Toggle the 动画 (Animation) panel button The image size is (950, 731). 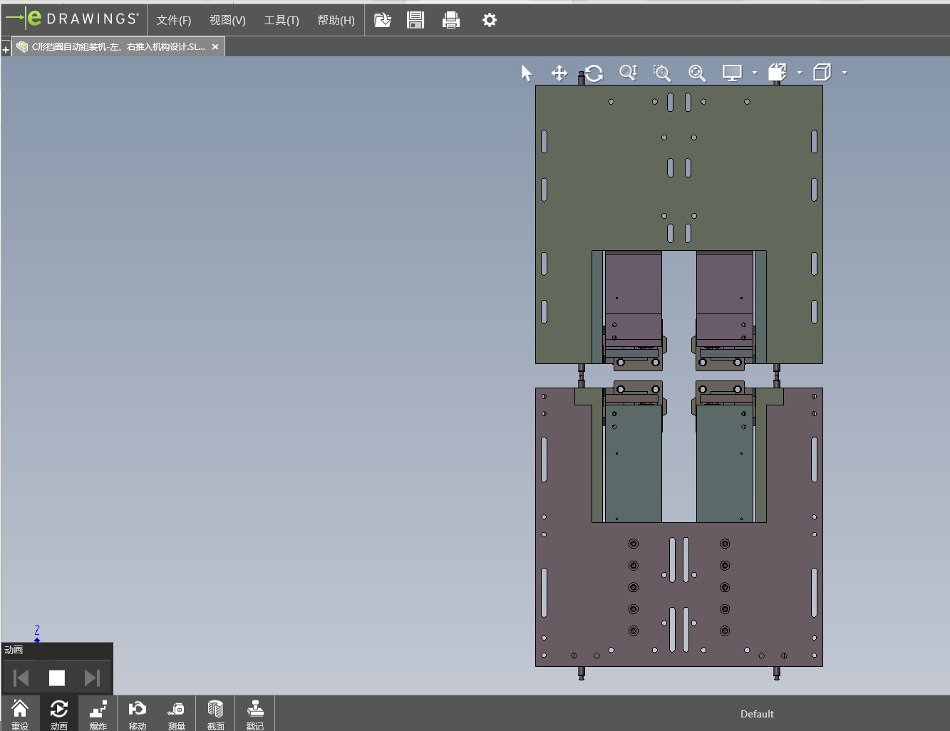coord(58,713)
